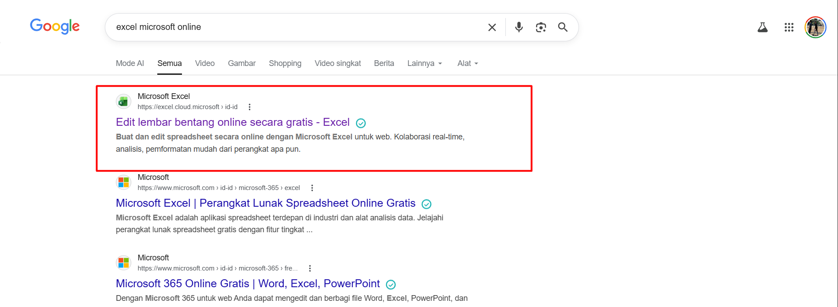This screenshot has height=307, width=838.
Task: Click the microsoft-365 › excel URL breadcrumb
Action: (219, 188)
